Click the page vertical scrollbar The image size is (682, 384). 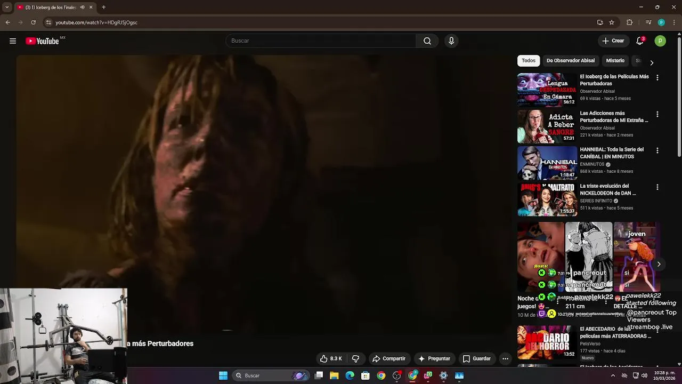coord(679,96)
